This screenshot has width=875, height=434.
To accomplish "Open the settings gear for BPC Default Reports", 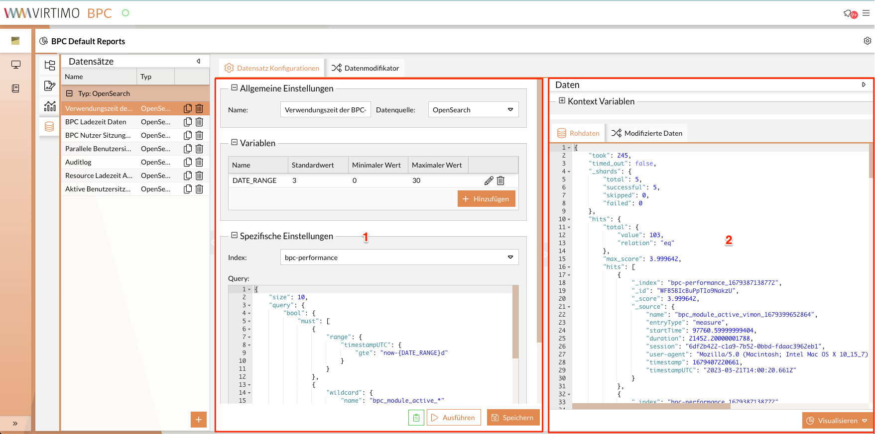I will (x=867, y=41).
